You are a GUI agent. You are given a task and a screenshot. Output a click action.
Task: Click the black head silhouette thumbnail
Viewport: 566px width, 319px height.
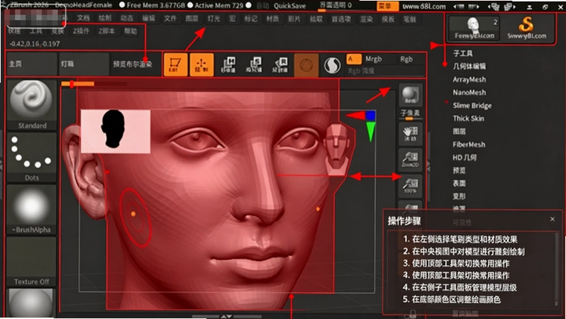115,131
